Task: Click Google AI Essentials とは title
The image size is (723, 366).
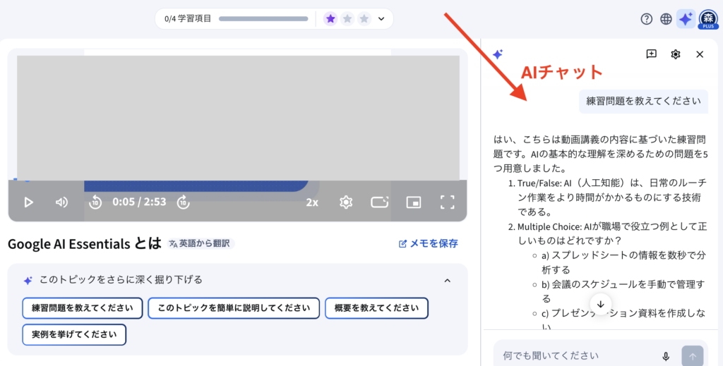Action: (85, 243)
